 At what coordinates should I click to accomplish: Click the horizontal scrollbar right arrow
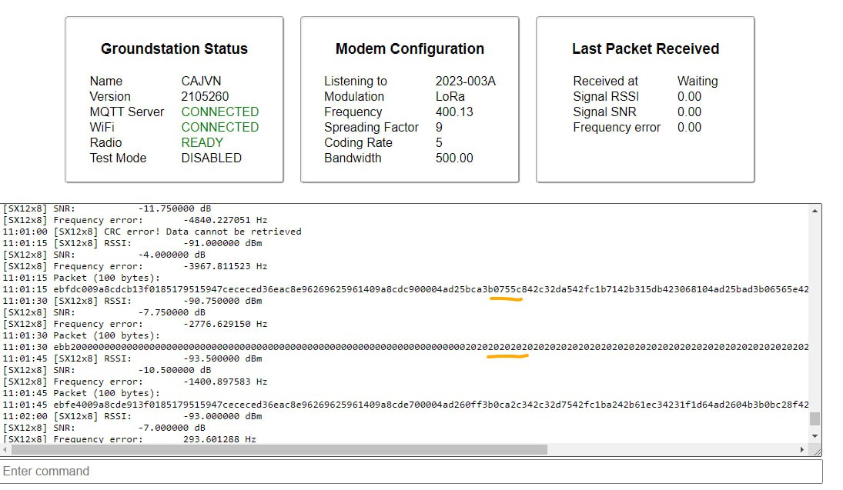tap(804, 449)
